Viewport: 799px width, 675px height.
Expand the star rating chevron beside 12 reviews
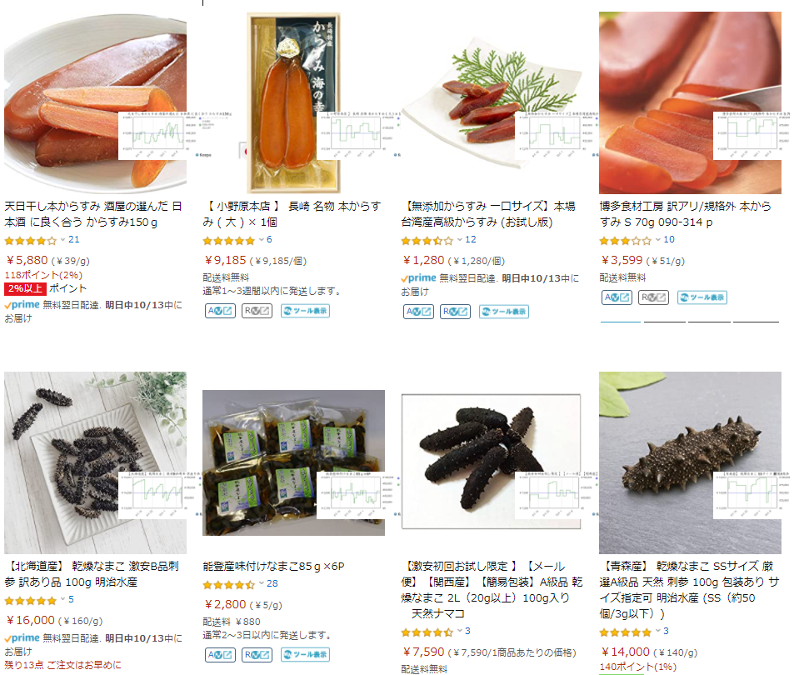point(460,240)
